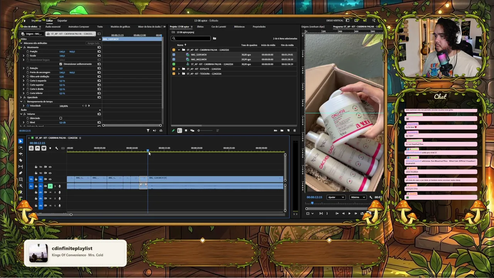Select the Ripple Edit tool
Image resolution: width=494 pixels, height=278 pixels.
coord(21,154)
